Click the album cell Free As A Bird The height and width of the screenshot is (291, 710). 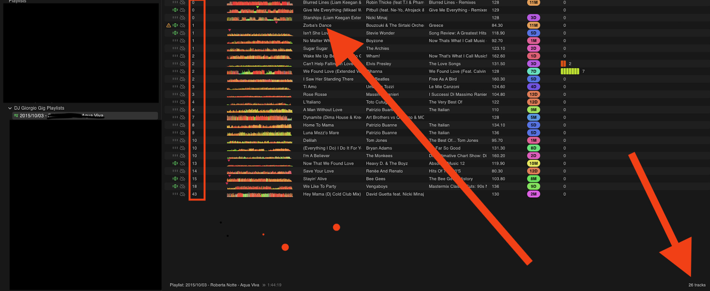pos(443,79)
